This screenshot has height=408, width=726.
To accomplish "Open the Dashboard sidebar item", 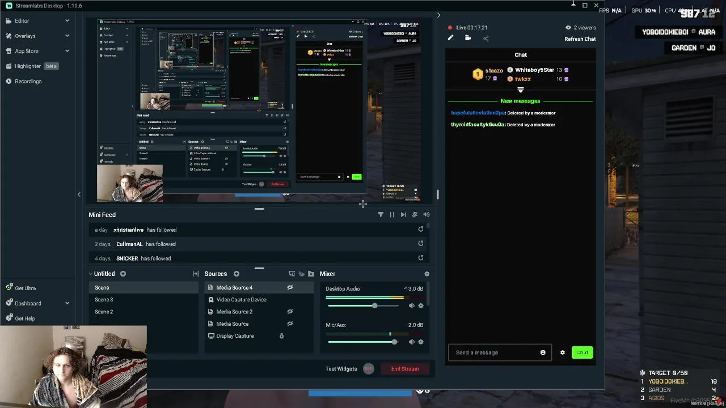I will tap(28, 303).
